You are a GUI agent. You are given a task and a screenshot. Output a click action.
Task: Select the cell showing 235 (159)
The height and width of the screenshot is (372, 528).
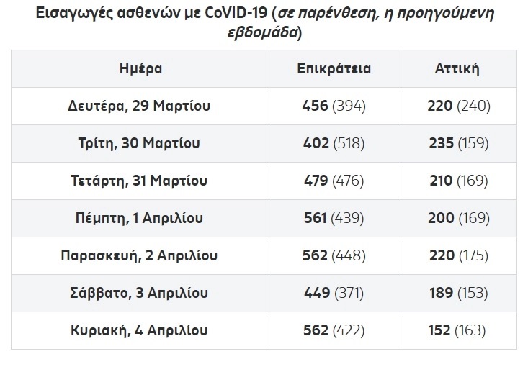coord(458,143)
